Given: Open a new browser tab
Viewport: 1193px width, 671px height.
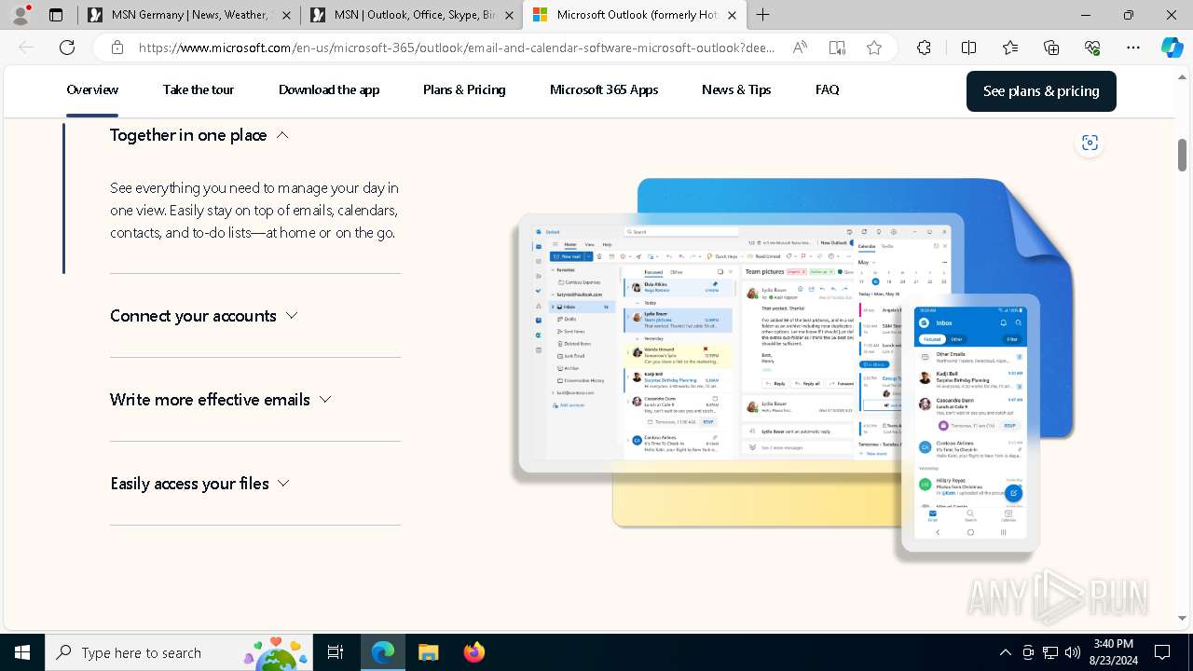Looking at the screenshot, I should pyautogui.click(x=762, y=15).
